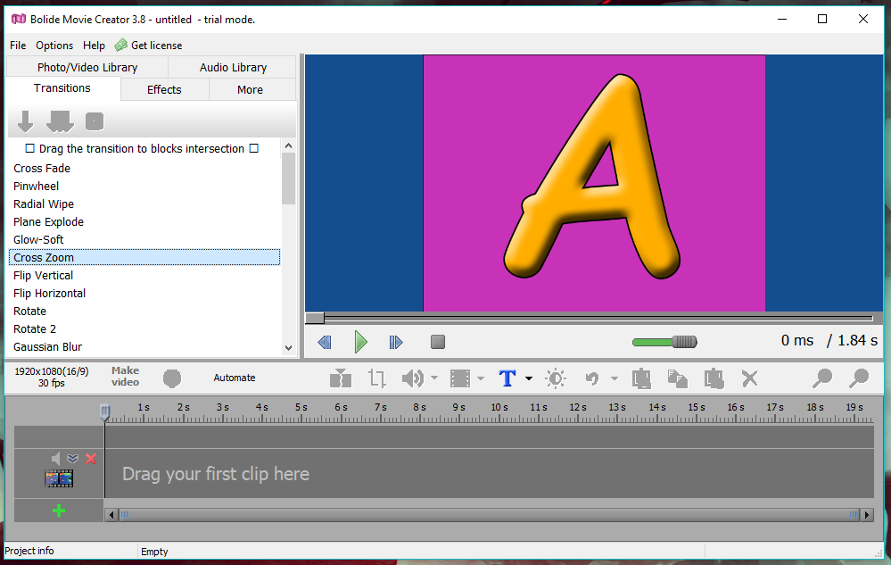This screenshot has height=565, width=891.
Task: Open the Options menu
Action: (54, 46)
